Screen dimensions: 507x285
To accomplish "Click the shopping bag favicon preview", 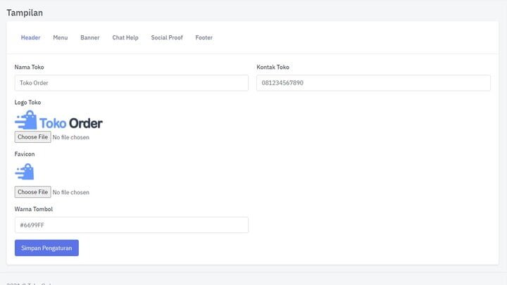I will 25,172.
